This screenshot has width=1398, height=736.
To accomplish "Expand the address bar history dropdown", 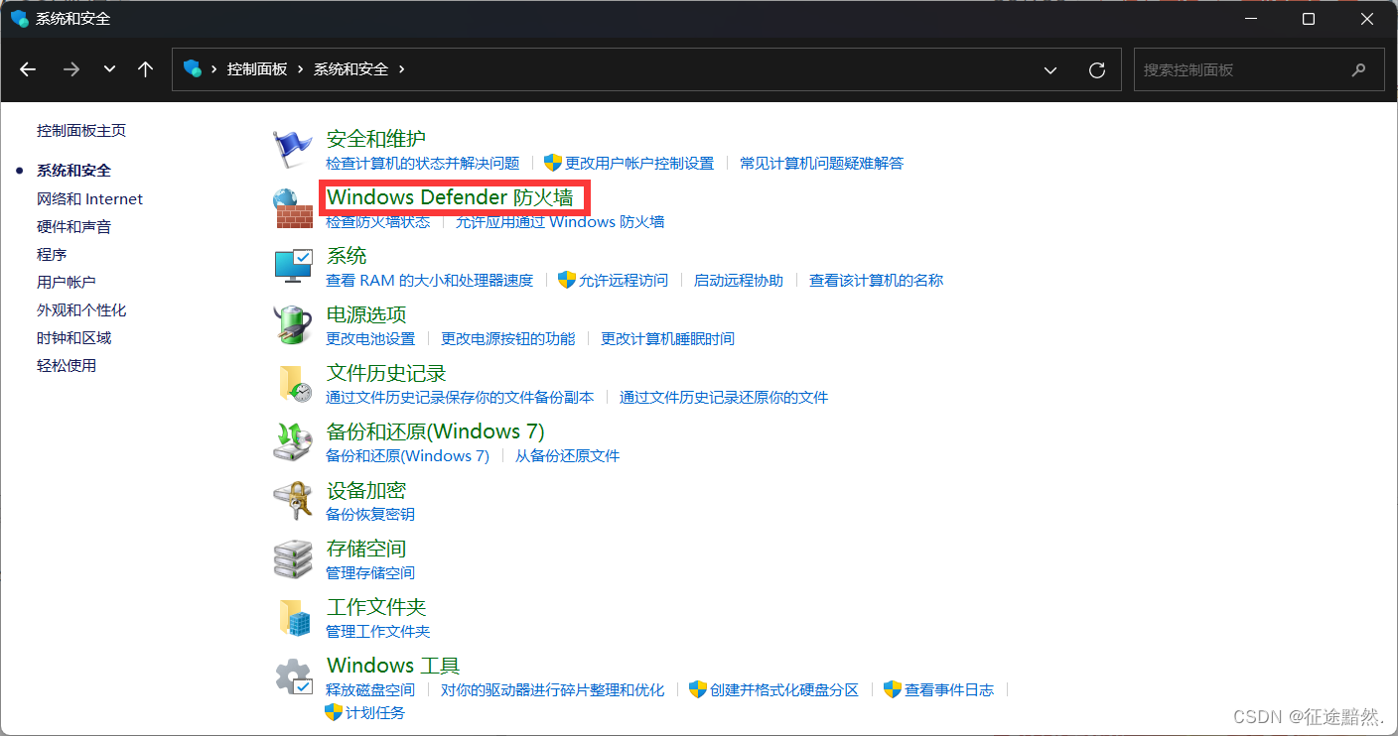I will [1050, 69].
